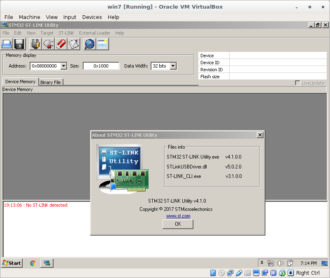Click the VirtualBox optical disc icon
Viewport: 330px width, 278px height.
coord(221,273)
